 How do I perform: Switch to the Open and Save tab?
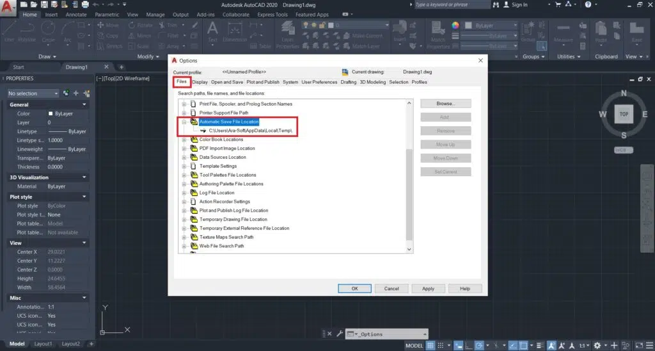tap(227, 82)
